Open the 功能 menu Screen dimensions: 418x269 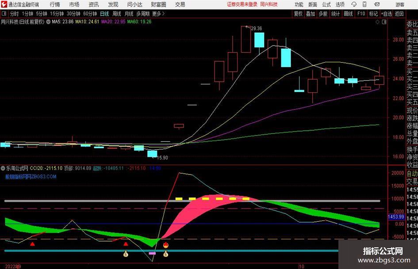point(299,4)
